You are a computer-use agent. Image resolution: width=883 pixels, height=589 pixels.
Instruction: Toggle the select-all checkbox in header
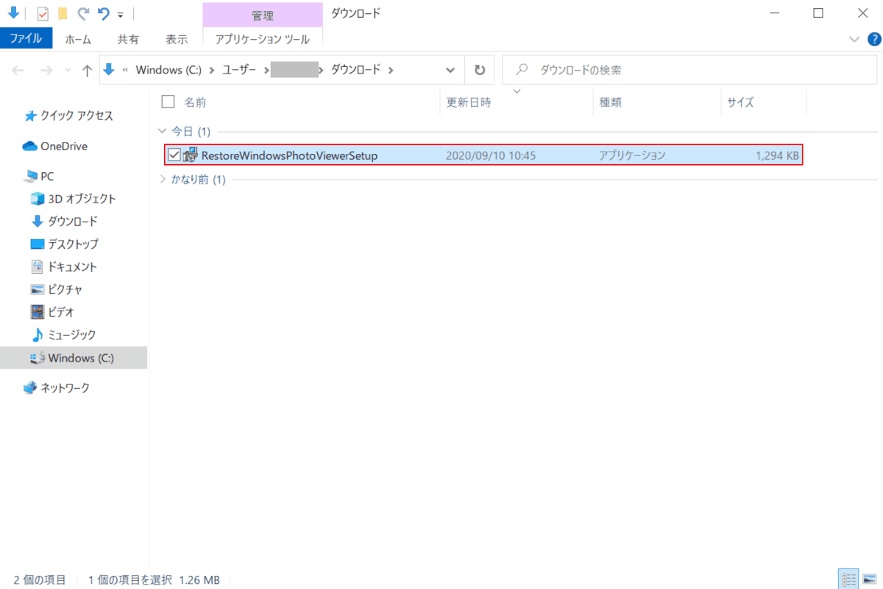click(x=168, y=102)
